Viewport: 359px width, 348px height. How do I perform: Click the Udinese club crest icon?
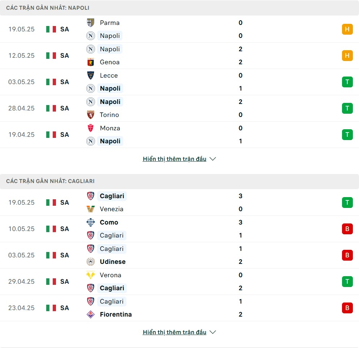[90, 261]
